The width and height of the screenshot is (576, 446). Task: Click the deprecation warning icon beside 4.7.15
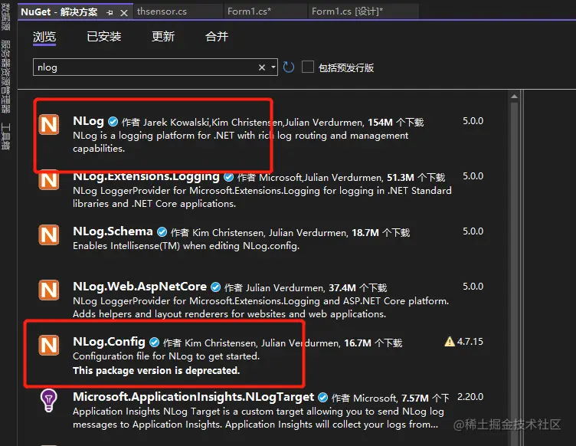(x=450, y=342)
